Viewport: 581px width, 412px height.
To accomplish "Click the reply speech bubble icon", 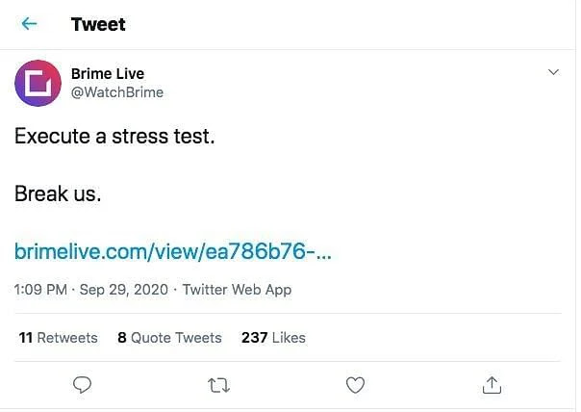I will (83, 384).
